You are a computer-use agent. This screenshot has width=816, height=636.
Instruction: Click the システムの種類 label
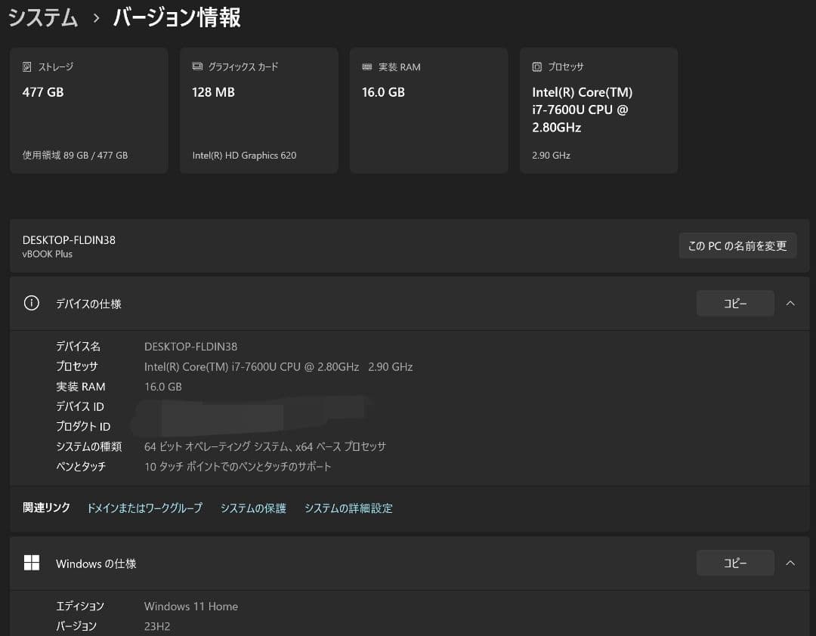(x=89, y=446)
